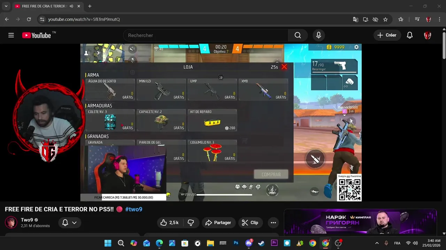Image resolution: width=446 pixels, height=250 pixels.
Task: Open the clock showing 3:40 AM
Action: [431, 243]
